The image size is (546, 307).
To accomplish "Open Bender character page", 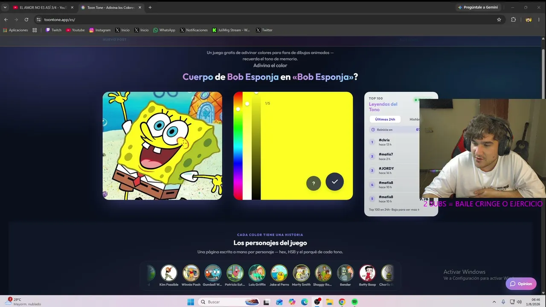I will (x=345, y=275).
